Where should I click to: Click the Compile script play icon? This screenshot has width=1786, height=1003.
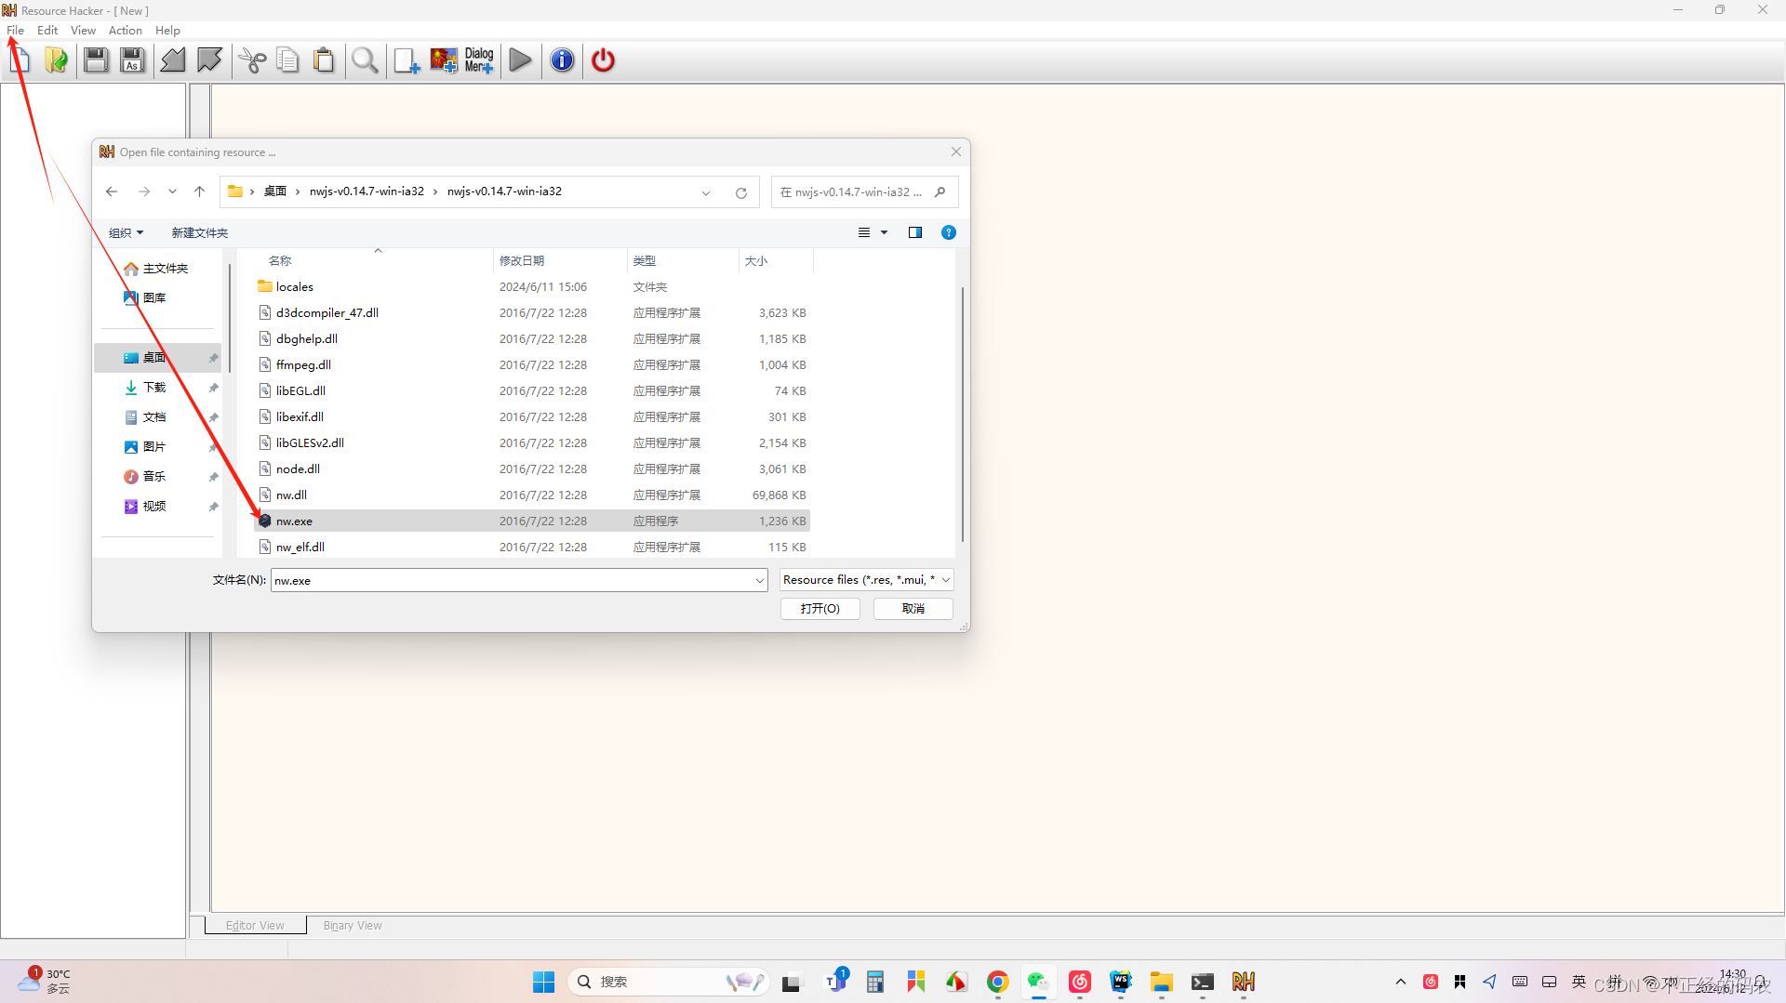pos(521,60)
